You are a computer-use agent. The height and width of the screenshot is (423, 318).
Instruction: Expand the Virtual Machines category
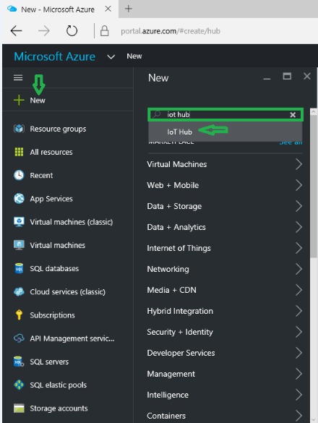coord(225,164)
